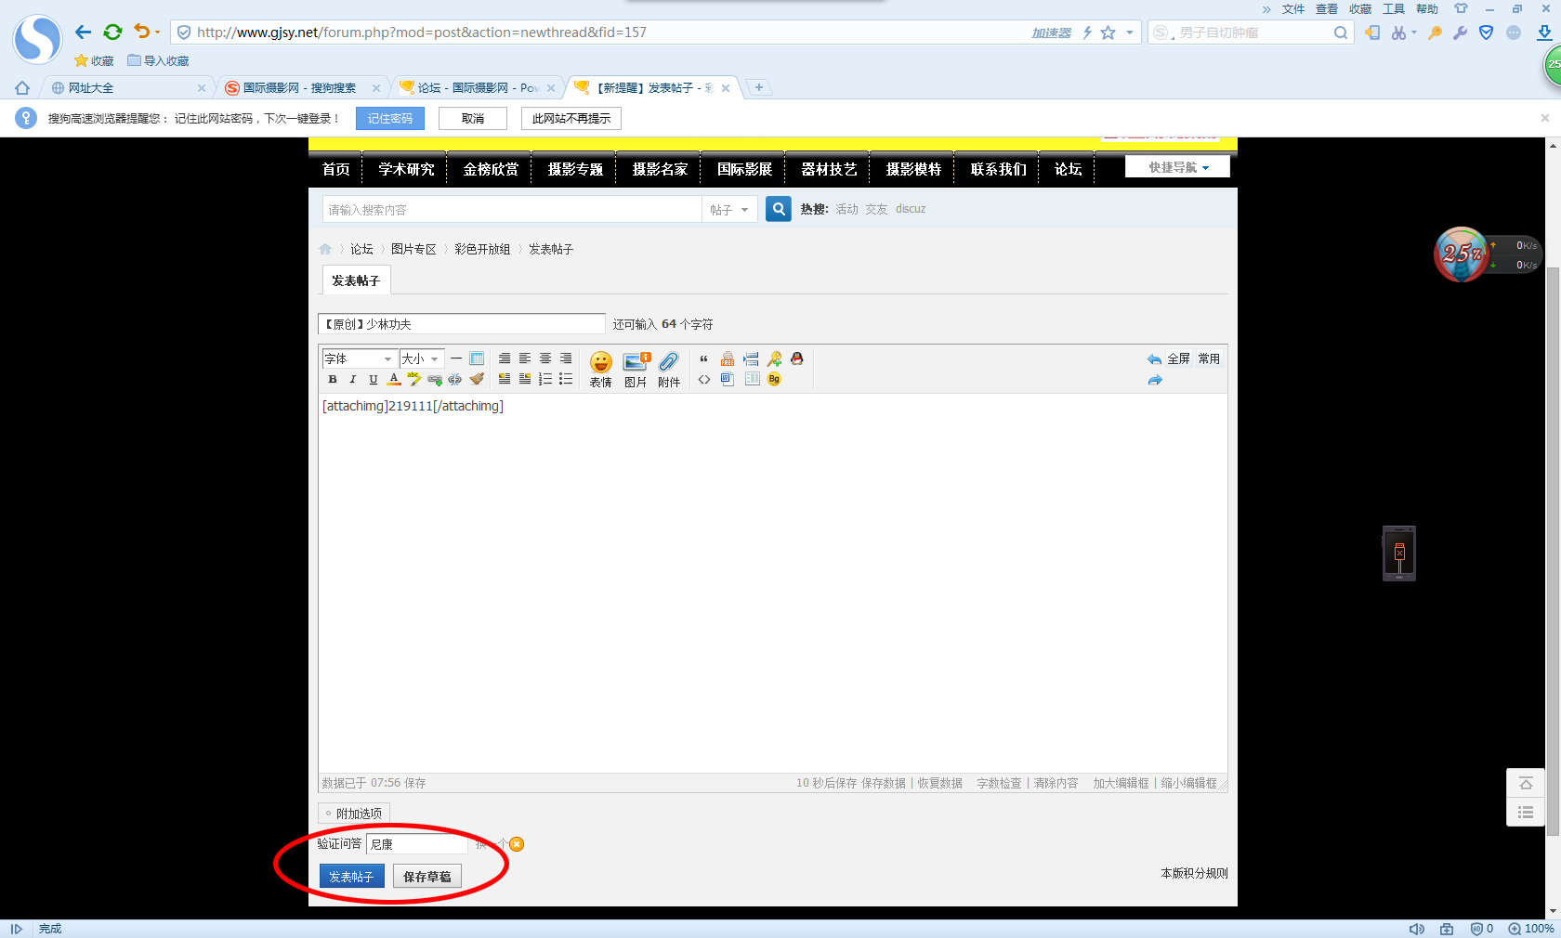
Task: Click the post title input field
Action: pos(462,324)
